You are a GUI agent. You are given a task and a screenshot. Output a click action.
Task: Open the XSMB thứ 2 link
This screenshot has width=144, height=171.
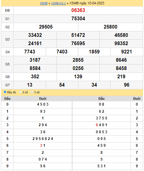(x=58, y=3)
